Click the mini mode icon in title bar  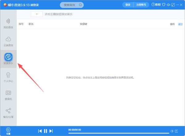pos(173,5)
